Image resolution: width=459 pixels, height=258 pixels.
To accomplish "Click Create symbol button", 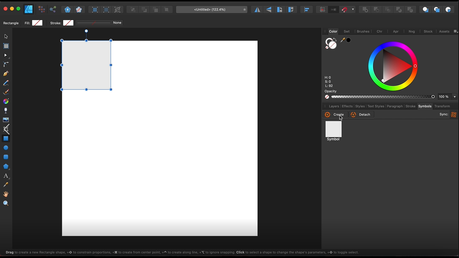I will tap(335, 115).
